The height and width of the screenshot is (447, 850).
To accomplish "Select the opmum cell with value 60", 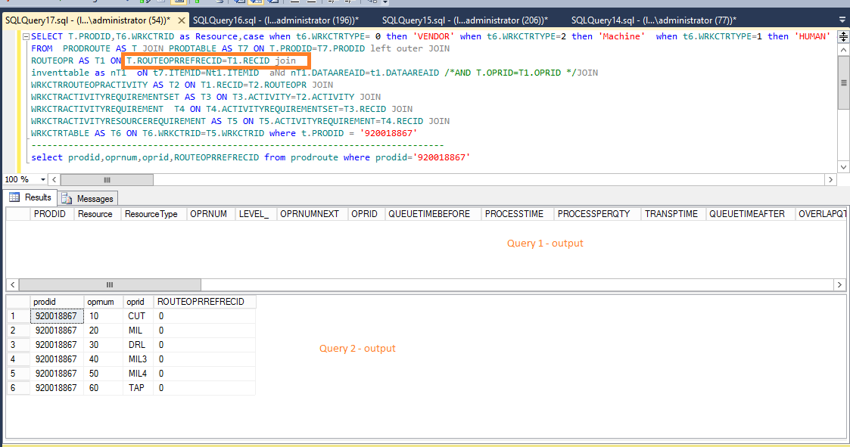I will (x=103, y=388).
